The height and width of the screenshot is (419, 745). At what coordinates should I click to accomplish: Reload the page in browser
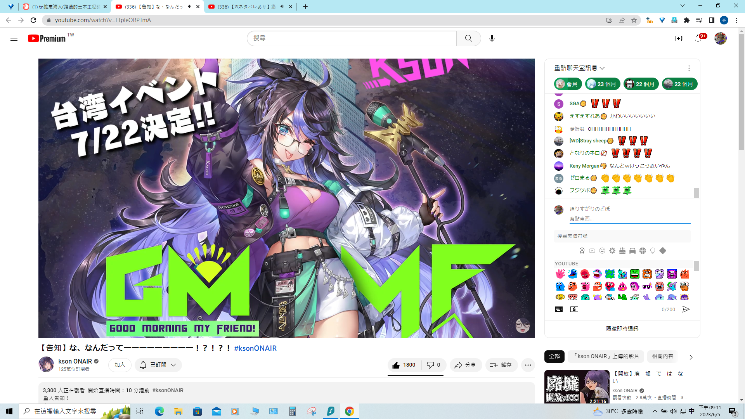point(33,20)
